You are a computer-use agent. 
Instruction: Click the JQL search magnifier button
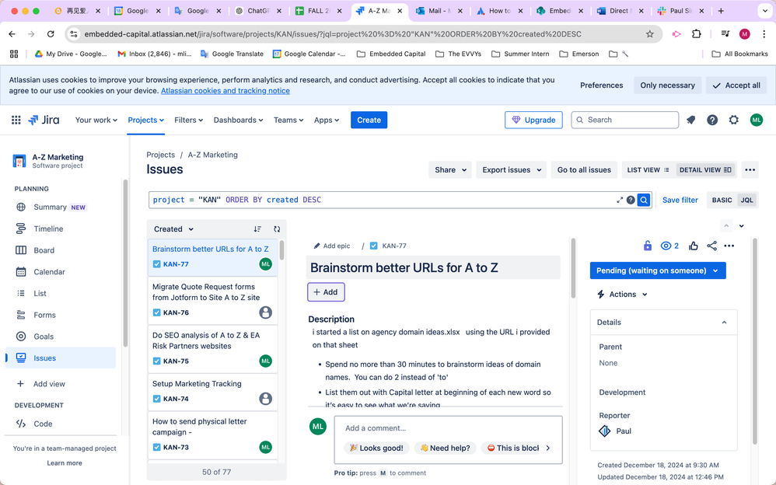(x=643, y=200)
